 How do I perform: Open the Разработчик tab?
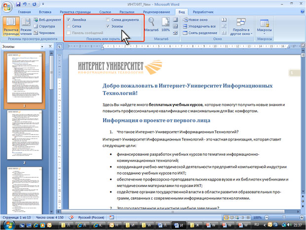(x=203, y=12)
